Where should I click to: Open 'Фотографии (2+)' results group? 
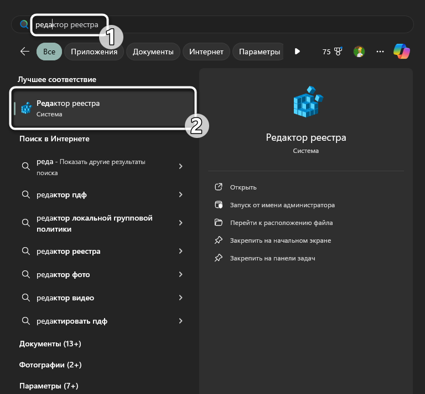[x=50, y=365]
